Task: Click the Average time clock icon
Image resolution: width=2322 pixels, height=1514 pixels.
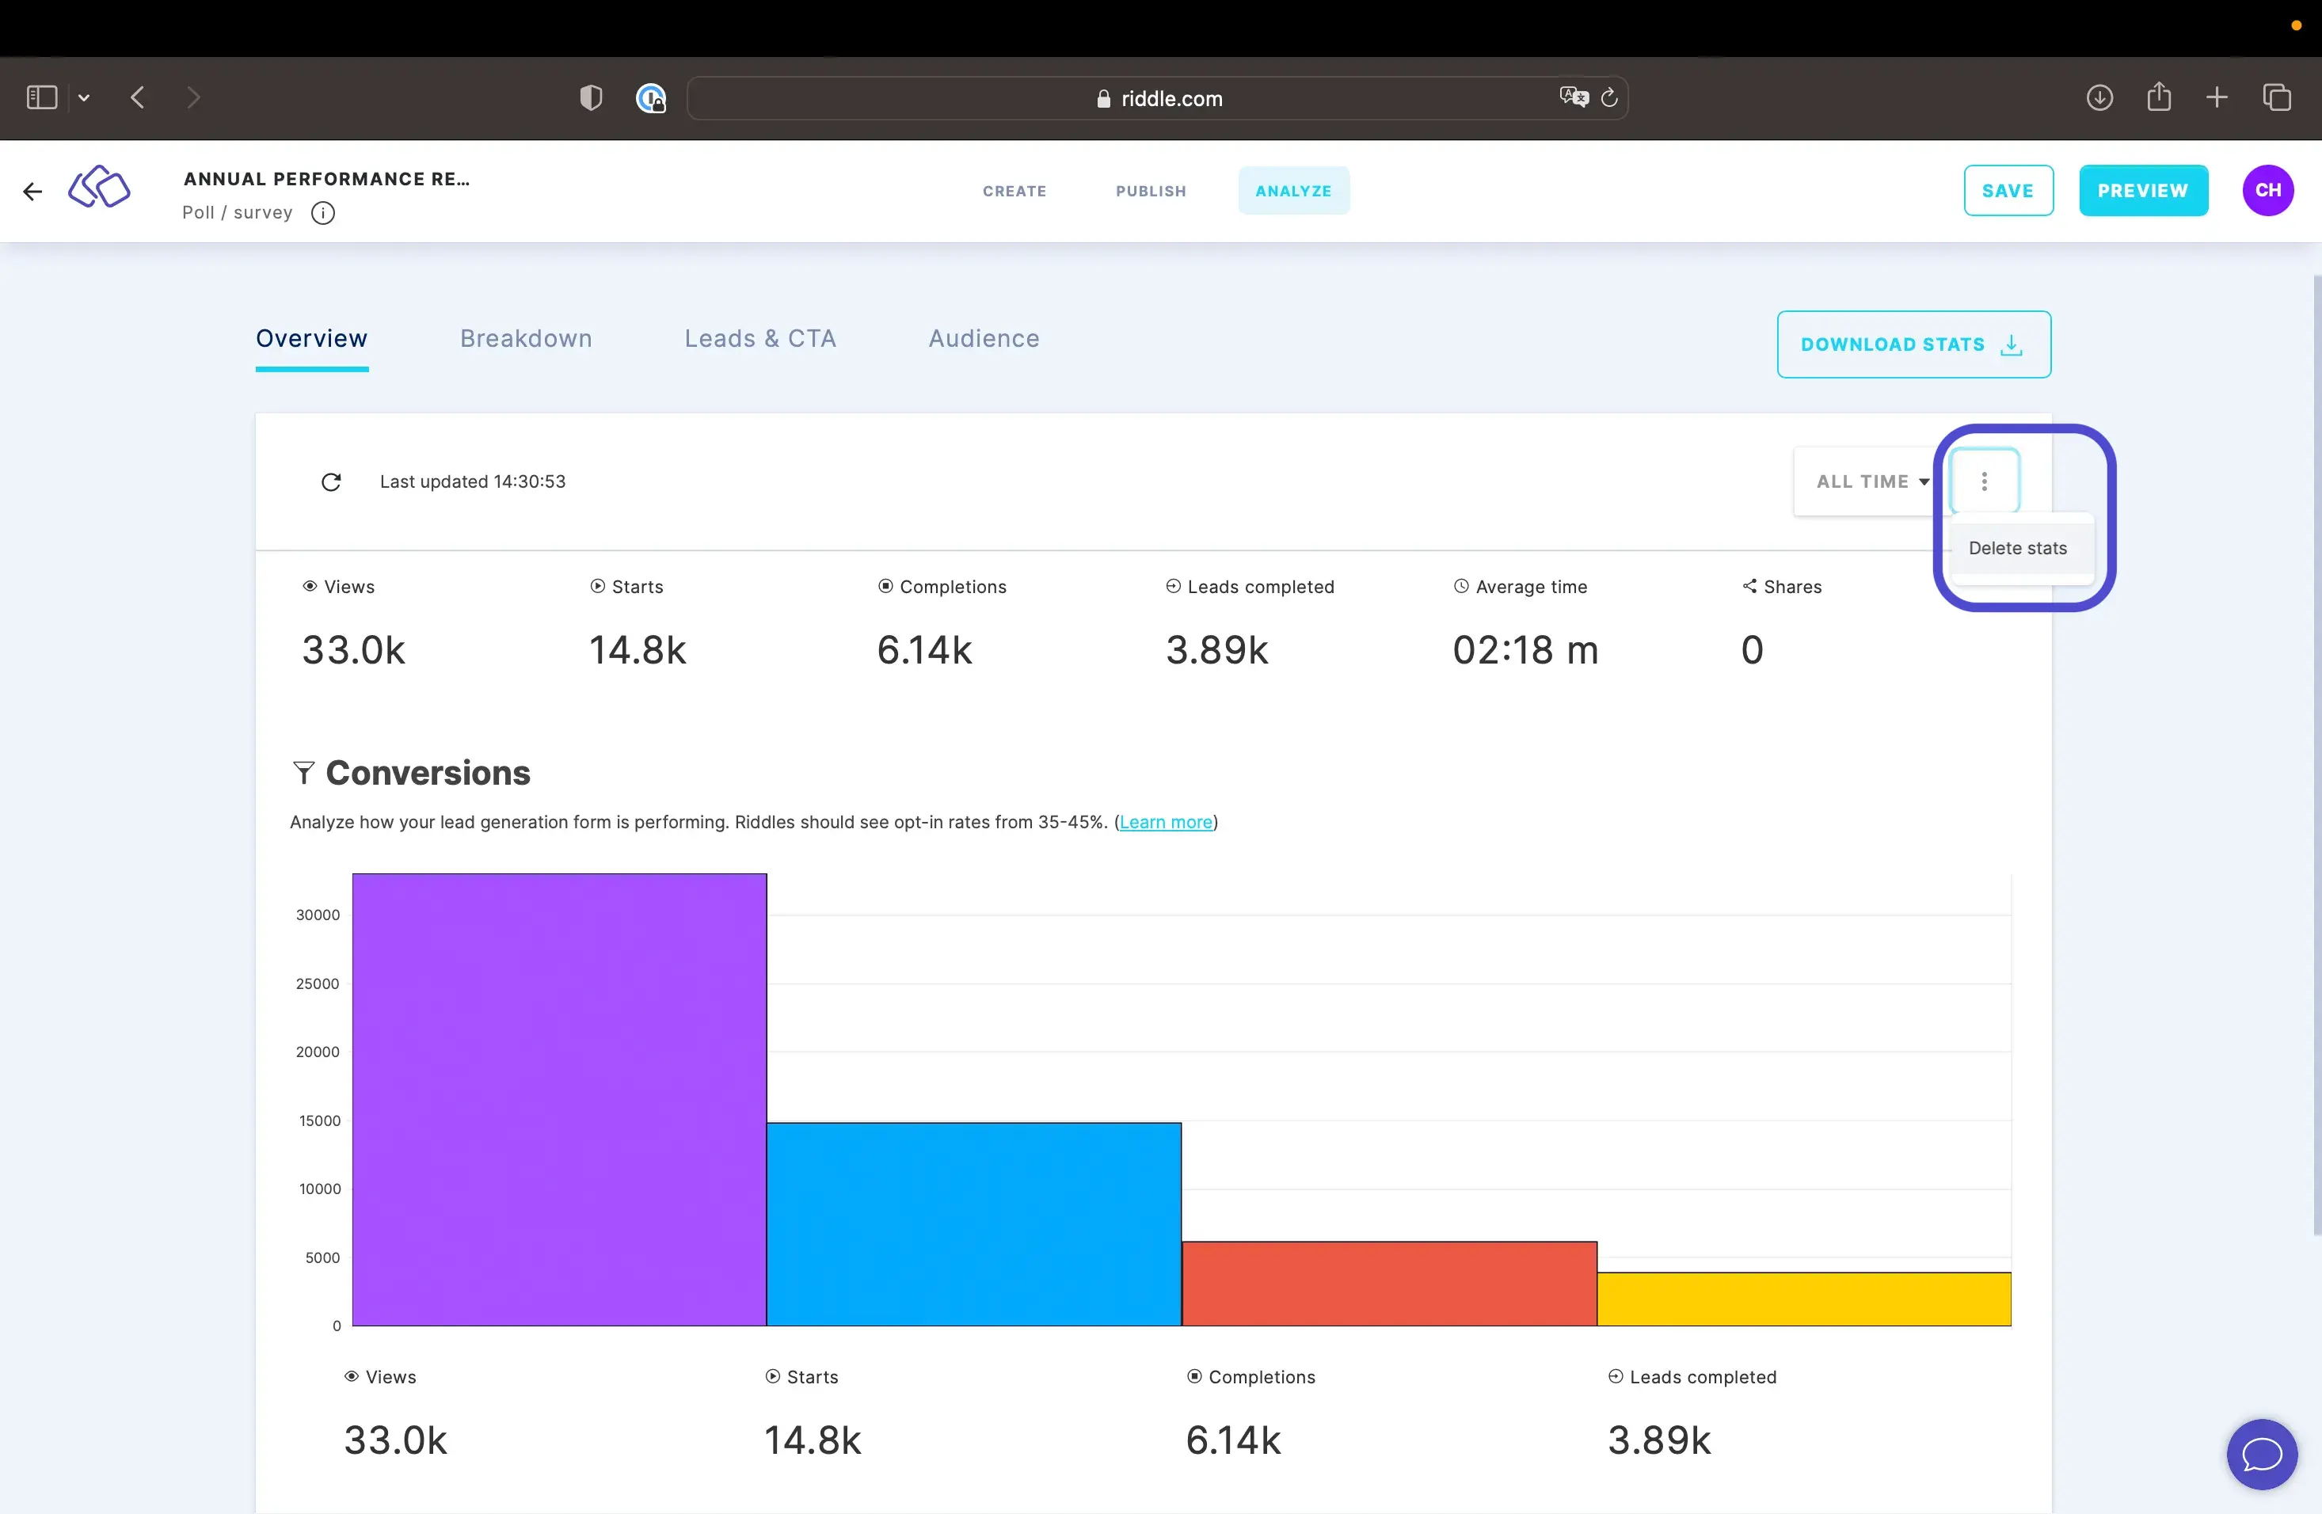Action: (1460, 585)
